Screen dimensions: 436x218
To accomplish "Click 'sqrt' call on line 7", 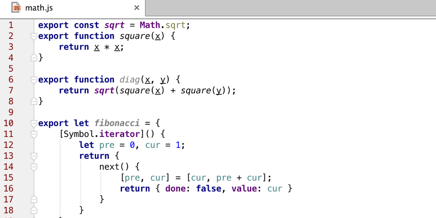I will pyautogui.click(x=104, y=91).
